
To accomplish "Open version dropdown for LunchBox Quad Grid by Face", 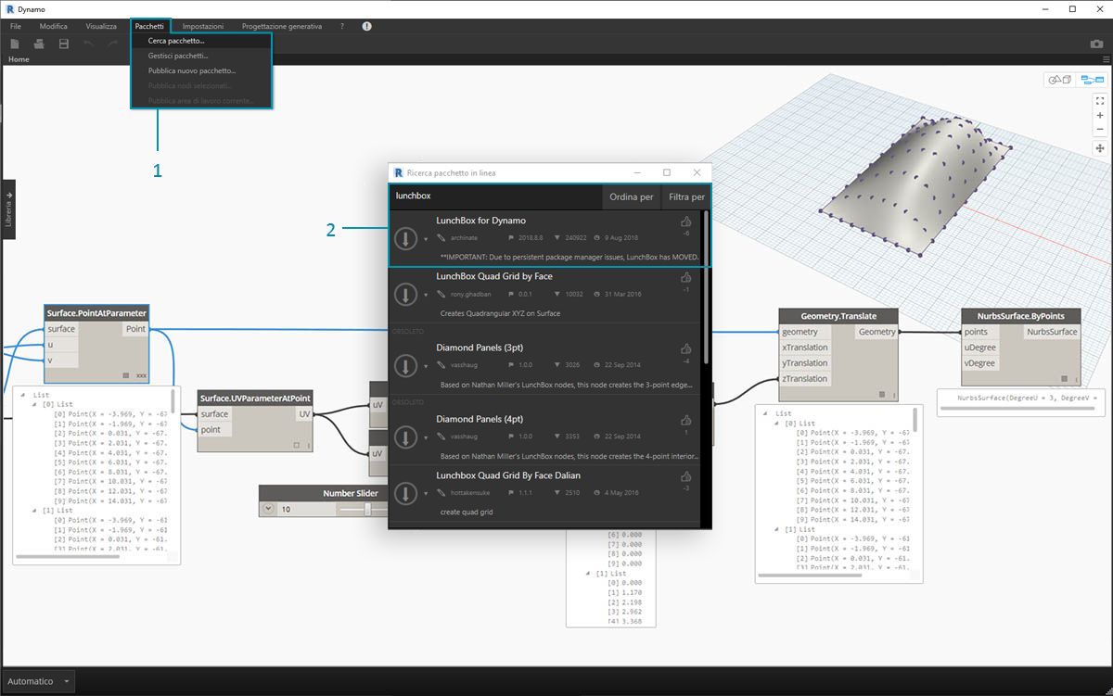I will pyautogui.click(x=426, y=296).
